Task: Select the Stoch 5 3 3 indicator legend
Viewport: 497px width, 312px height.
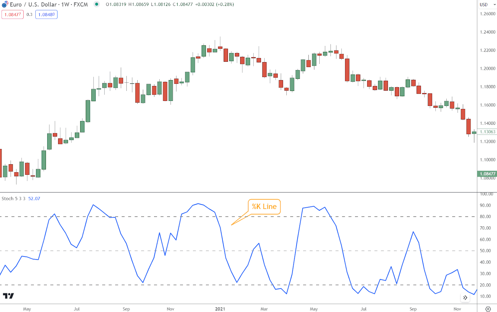Action: (14, 199)
